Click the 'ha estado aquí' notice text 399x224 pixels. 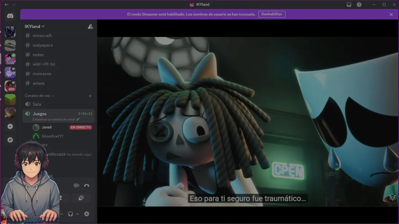click(x=79, y=154)
